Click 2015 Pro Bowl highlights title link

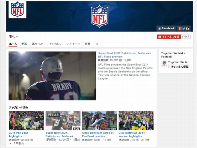18,134
